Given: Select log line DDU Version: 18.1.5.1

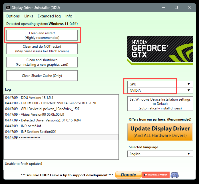Looking at the screenshot, I should 61,97.
